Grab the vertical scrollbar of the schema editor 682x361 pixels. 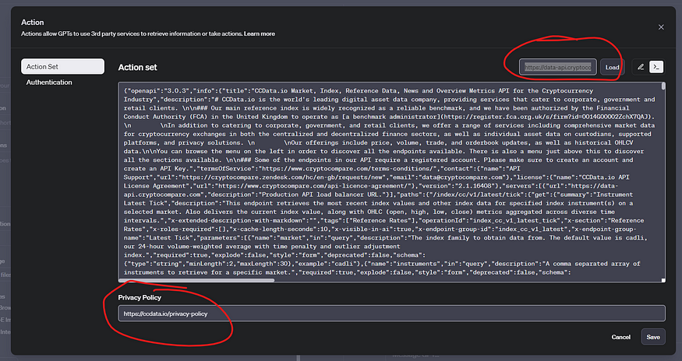point(663,86)
